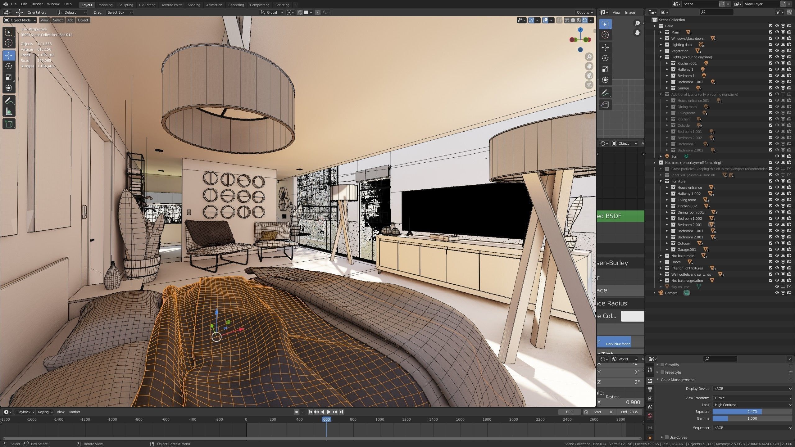Toggle viewport overlays icon

pyautogui.click(x=545, y=20)
